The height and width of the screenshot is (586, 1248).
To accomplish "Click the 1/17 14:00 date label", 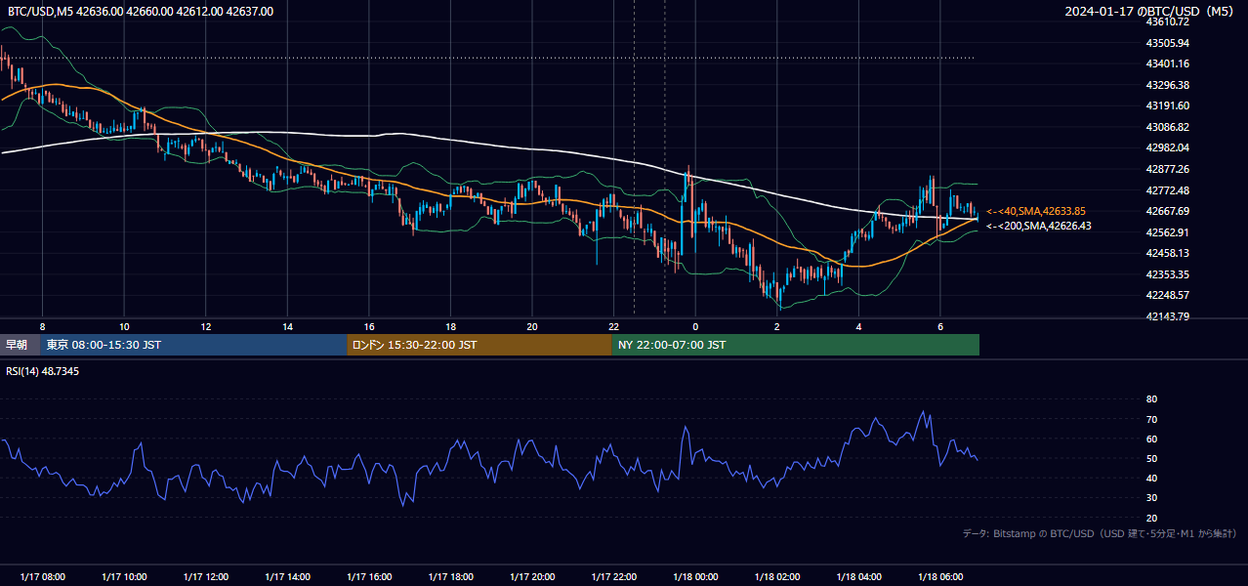I will coord(287,577).
